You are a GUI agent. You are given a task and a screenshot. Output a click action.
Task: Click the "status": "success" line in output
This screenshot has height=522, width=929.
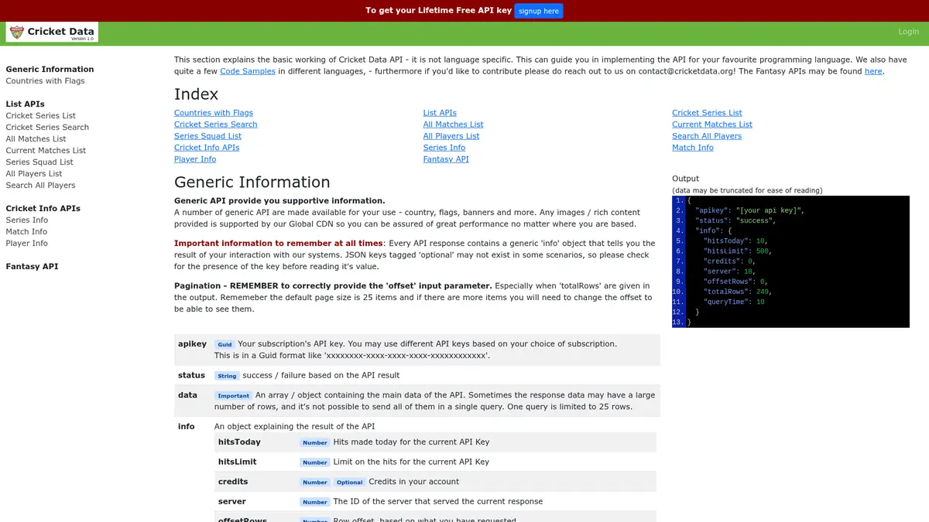coord(735,220)
